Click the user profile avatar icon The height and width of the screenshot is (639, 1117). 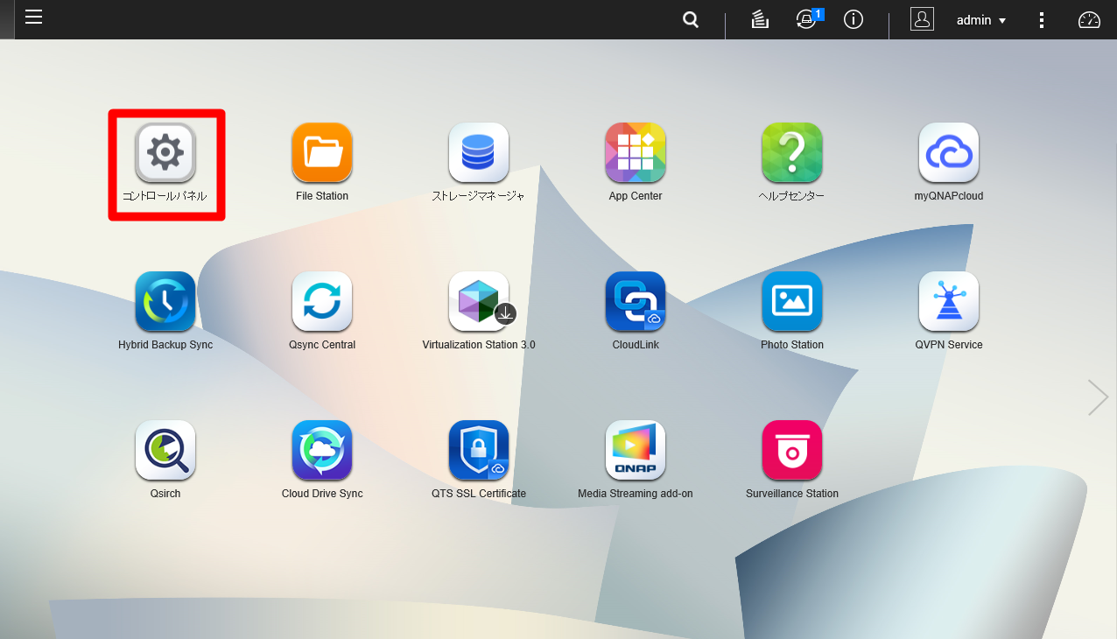922,19
